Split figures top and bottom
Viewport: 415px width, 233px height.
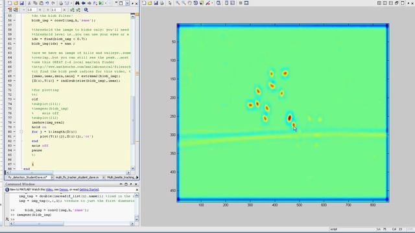click(391, 3)
